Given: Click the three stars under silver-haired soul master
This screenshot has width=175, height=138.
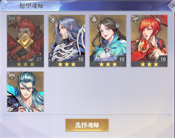Looking at the screenshot, I should coord(67,64).
